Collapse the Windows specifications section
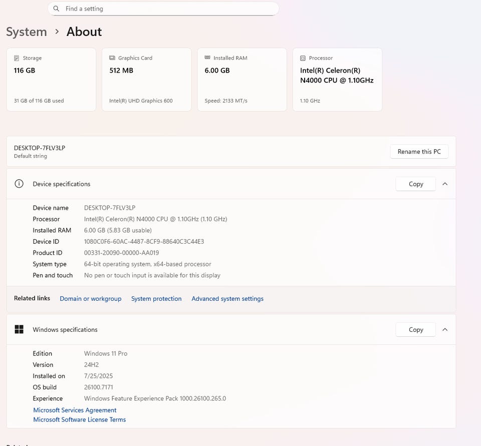The image size is (481, 446). (445, 329)
